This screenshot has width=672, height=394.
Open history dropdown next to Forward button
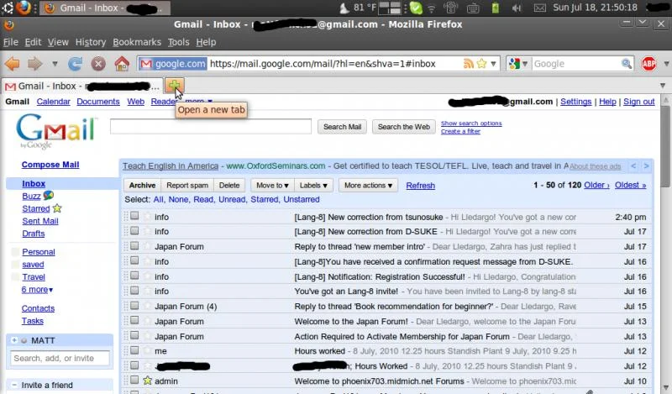click(x=55, y=64)
